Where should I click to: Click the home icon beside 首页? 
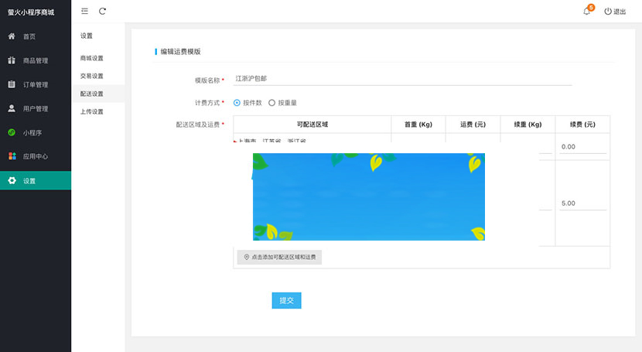click(x=12, y=36)
